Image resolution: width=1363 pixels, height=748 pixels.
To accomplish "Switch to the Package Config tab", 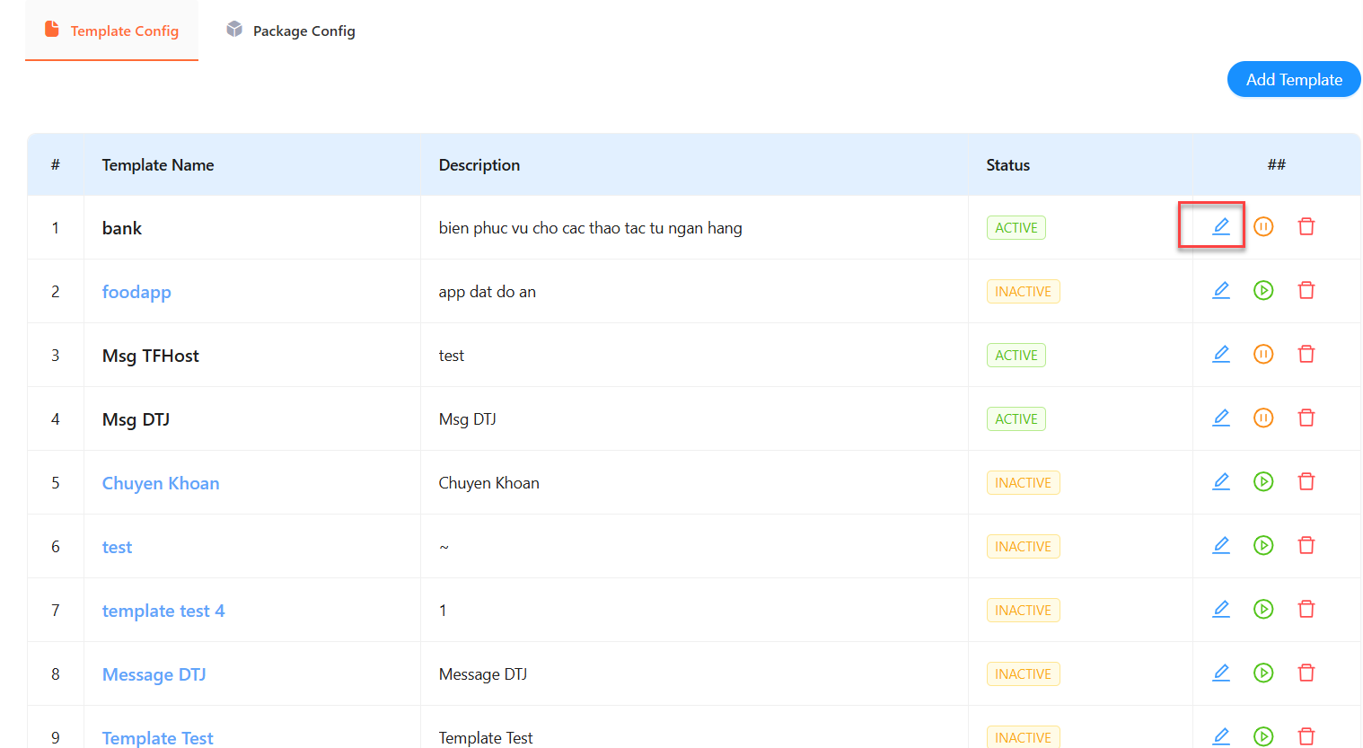I will point(289,30).
